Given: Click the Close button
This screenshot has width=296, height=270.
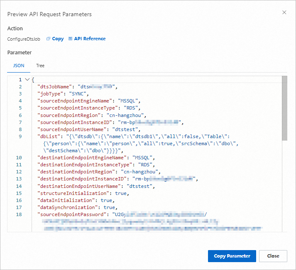Looking at the screenshot, I should click(x=273, y=256).
